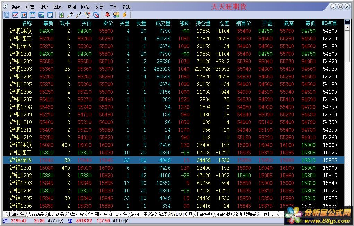Viewport: 354px width, 226px height.
Task: Open the candlestick K-line chart icon
Action: tap(24, 15)
